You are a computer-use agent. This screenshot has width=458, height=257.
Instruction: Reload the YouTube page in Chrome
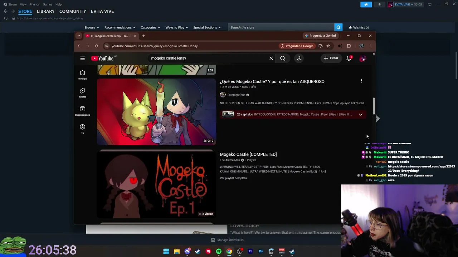[97, 46]
